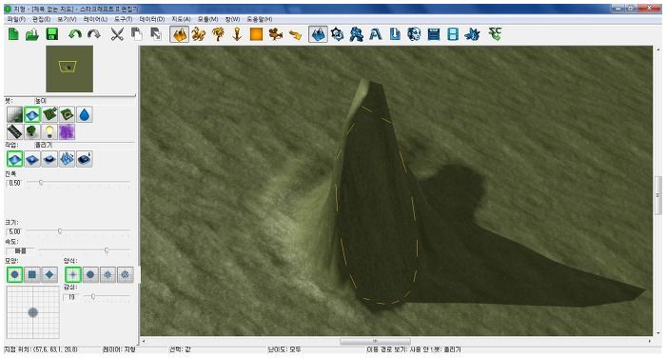Image resolution: width=666 pixels, height=358 pixels.
Task: Select the Foliage brush tree icon
Action: [32, 131]
